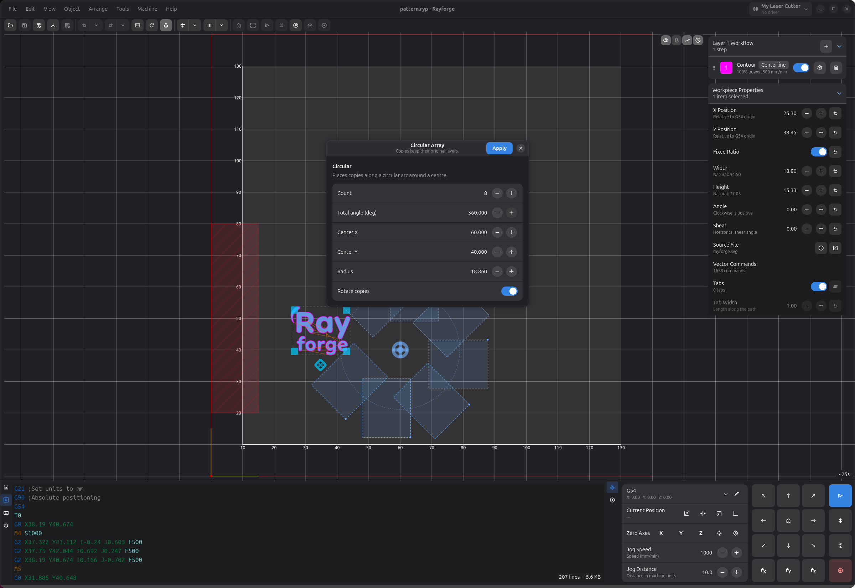855x588 pixels.
Task: Open the Machine menu
Action: 147,9
